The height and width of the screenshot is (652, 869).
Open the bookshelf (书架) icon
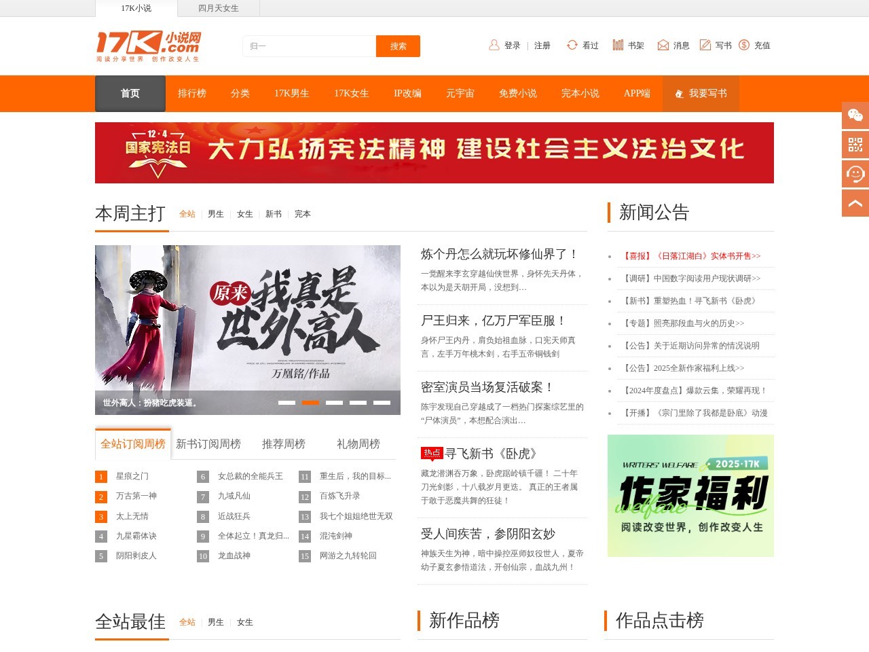coord(618,46)
